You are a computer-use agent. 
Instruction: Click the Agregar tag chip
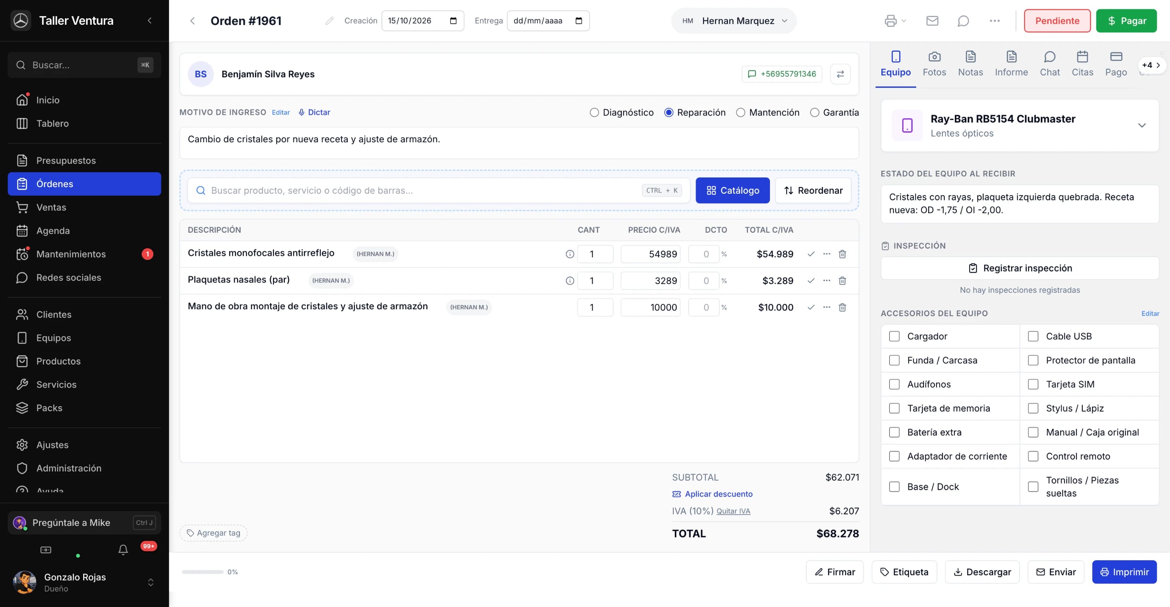(214, 533)
